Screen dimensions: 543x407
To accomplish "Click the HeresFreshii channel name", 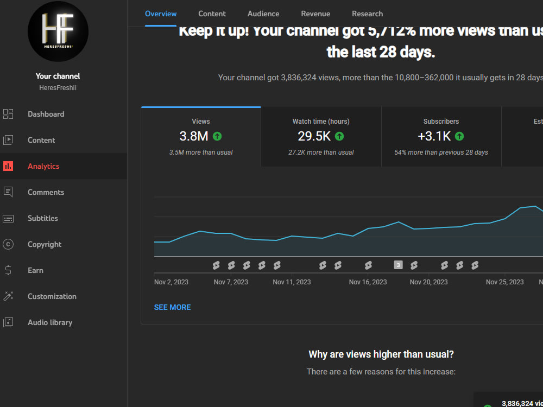I will click(58, 88).
